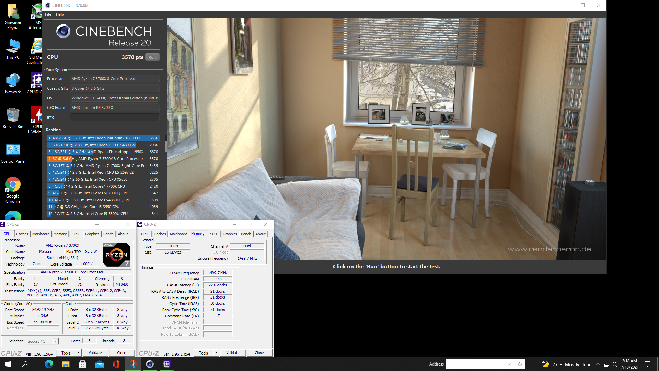The height and width of the screenshot is (371, 659).
Task: Open CPUID CPU-Z desktop shortcut
Action: tap(35, 83)
